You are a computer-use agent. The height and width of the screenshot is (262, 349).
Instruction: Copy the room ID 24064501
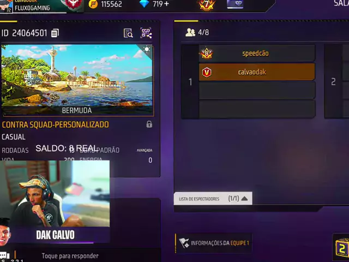coord(55,33)
